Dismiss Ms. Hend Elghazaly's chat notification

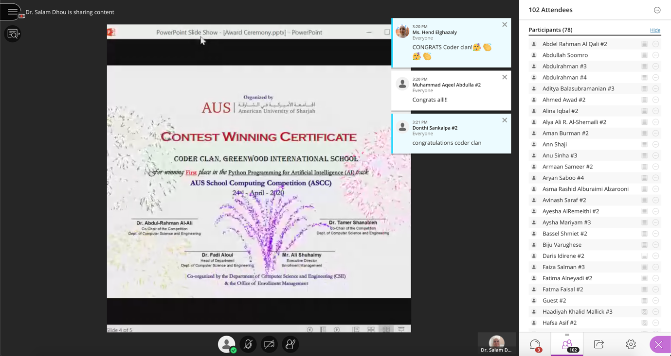[x=504, y=25]
